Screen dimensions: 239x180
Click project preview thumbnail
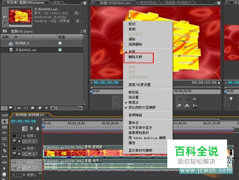coord(21,16)
